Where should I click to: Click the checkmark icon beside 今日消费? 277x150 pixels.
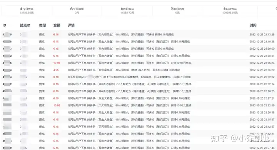tap(72, 8)
